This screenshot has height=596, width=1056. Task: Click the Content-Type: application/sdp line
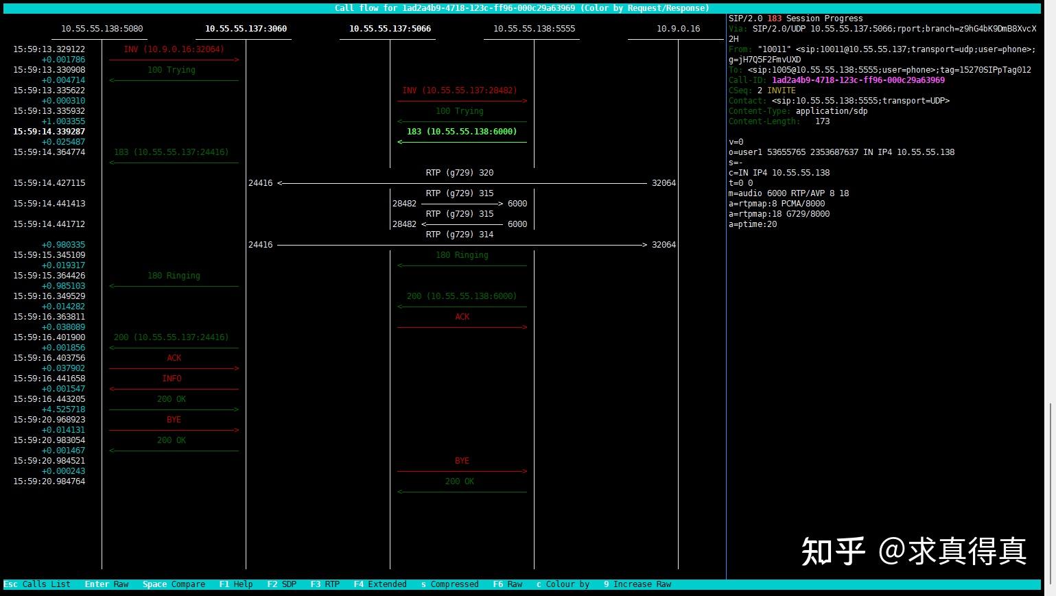point(798,111)
